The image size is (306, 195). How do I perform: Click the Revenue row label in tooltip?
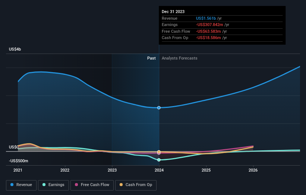pyautogui.click(x=170, y=18)
